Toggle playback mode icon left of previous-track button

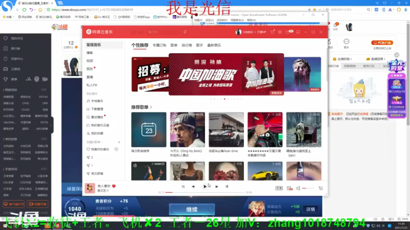coord(183,187)
